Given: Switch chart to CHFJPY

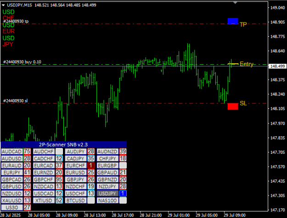Looking at the screenshot, I should pos(107,158).
